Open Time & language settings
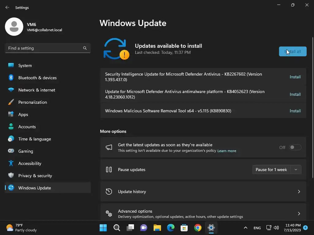Image resolution: width=314 pixels, height=235 pixels. pyautogui.click(x=48, y=139)
